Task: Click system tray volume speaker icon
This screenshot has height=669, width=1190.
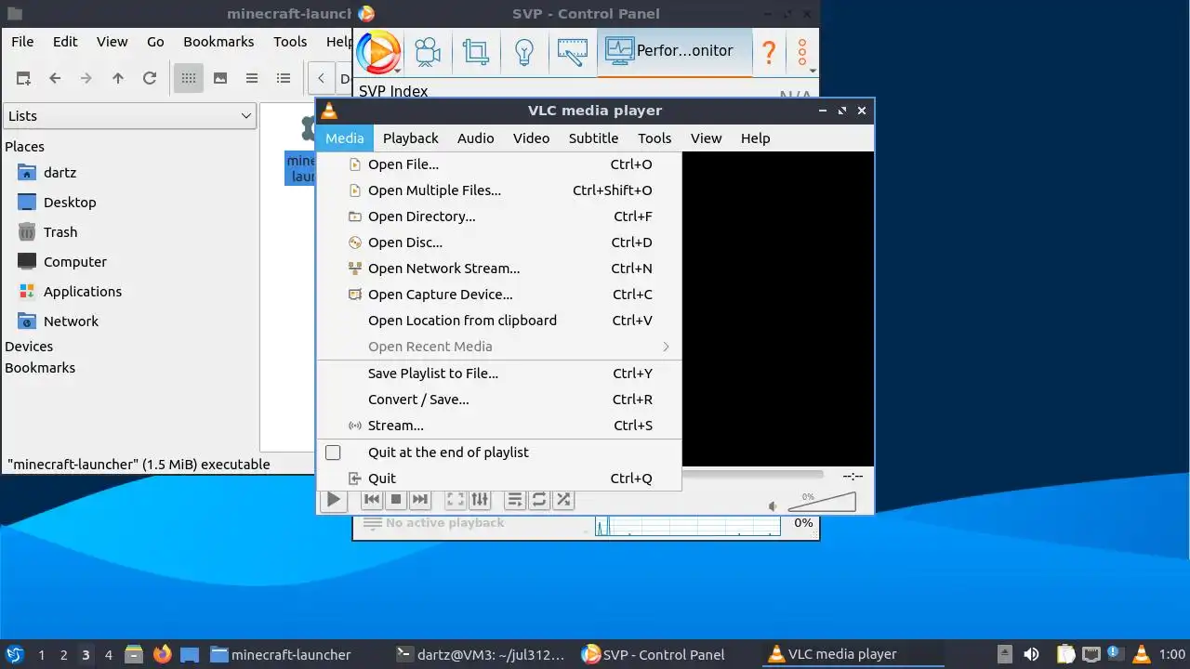Action: 1031,654
